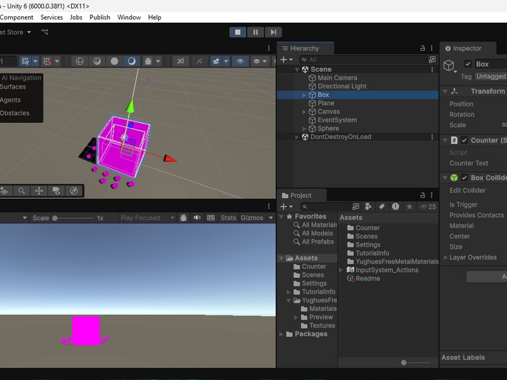Mute audio in Game view
Image resolution: width=507 pixels, height=380 pixels.
click(197, 218)
